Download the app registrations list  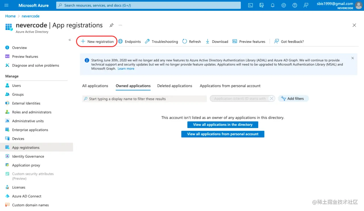217,41
